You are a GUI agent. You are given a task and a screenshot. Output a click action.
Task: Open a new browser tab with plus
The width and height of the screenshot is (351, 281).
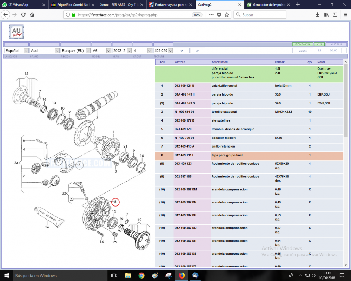(298, 5)
